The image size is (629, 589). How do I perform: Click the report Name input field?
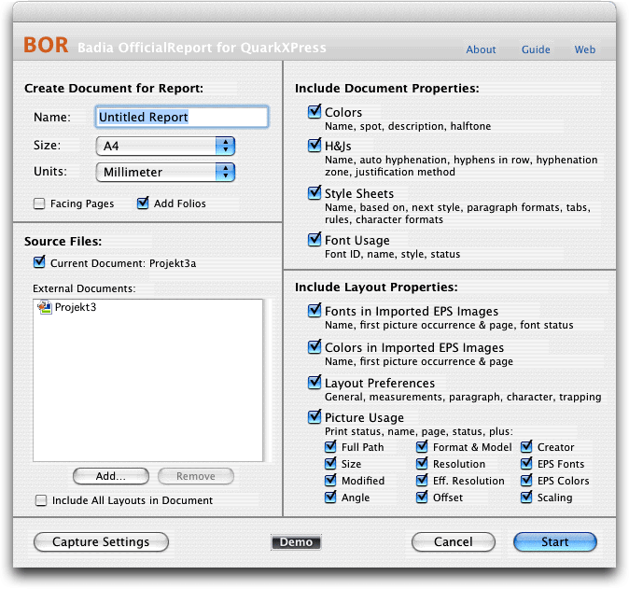click(x=182, y=117)
